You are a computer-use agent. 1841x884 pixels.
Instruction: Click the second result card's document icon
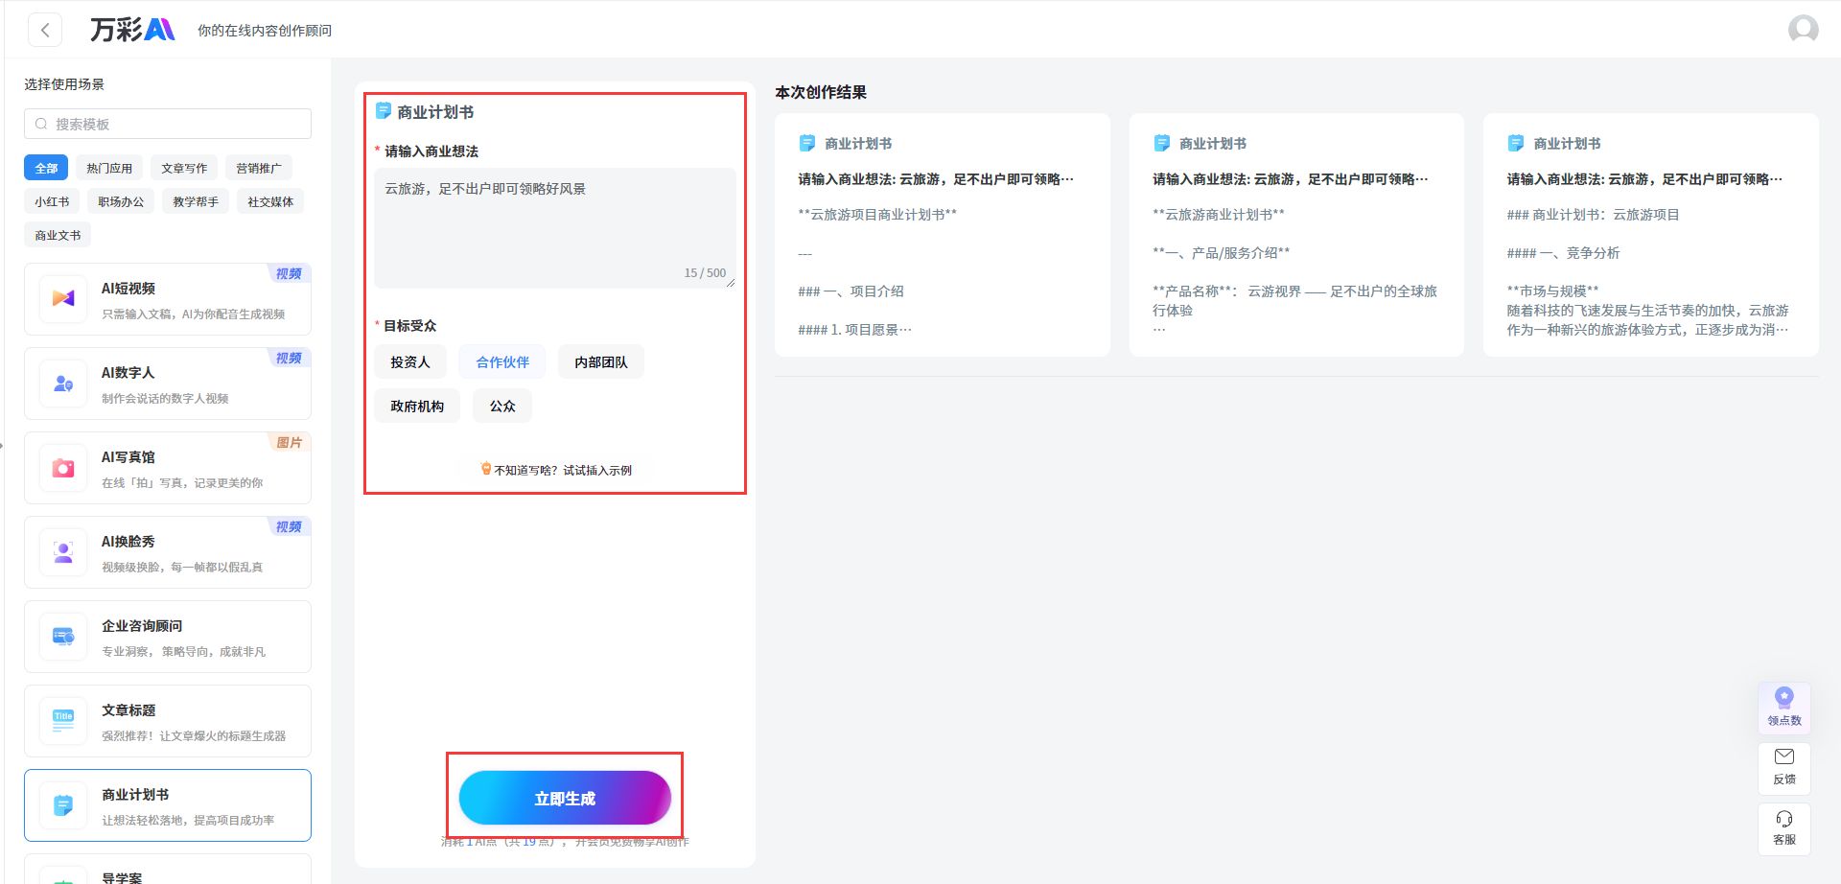(1161, 143)
